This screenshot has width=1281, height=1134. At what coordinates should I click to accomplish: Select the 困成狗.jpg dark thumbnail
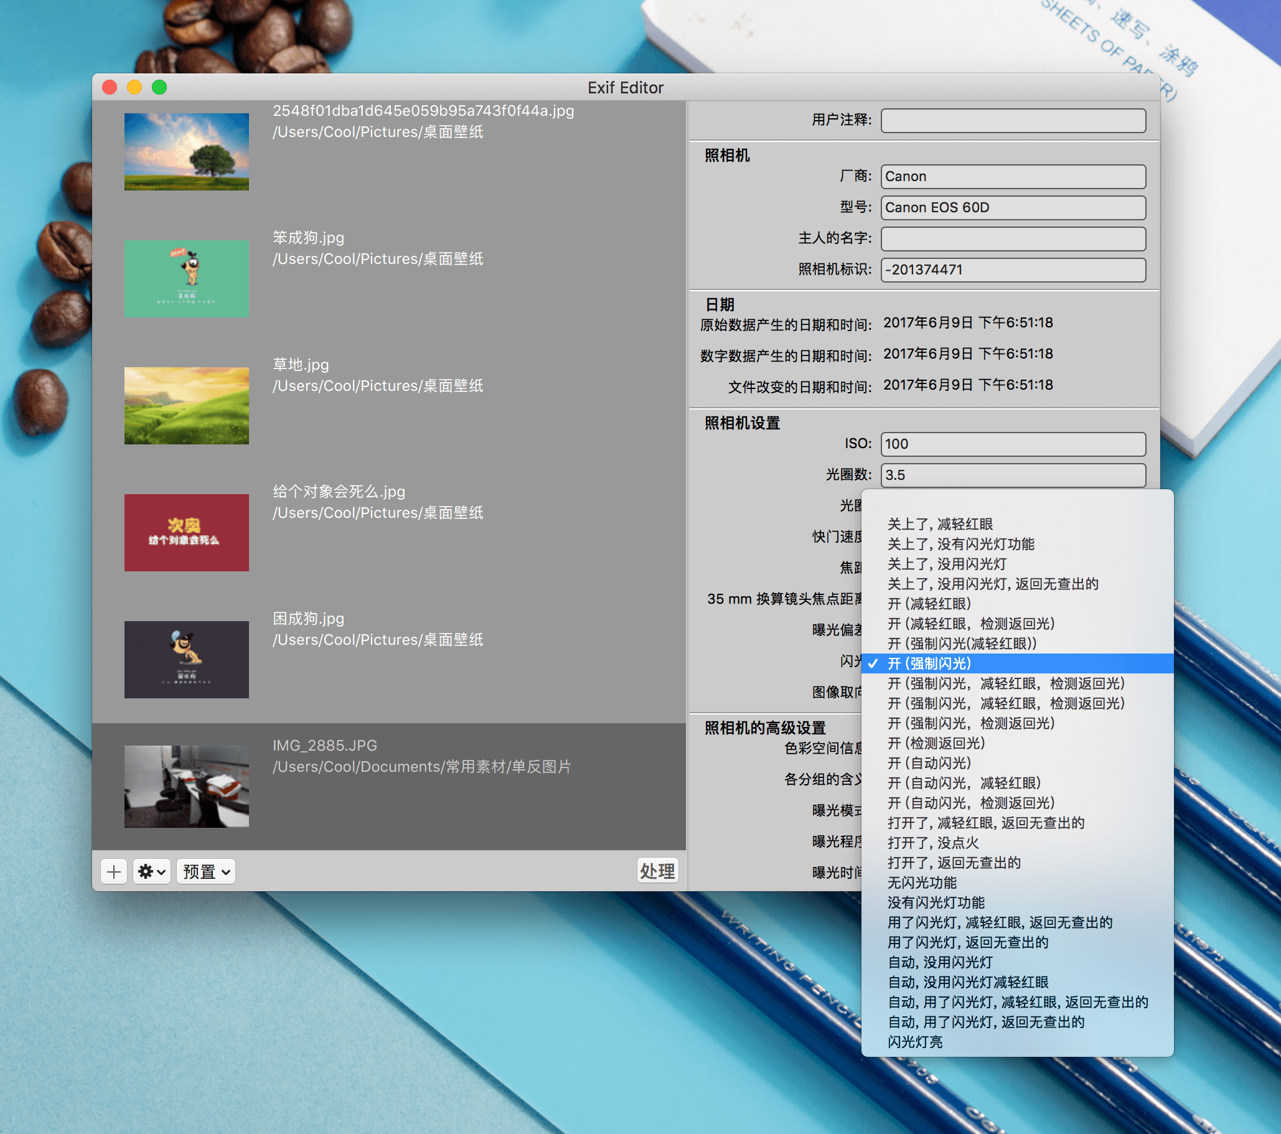186,660
